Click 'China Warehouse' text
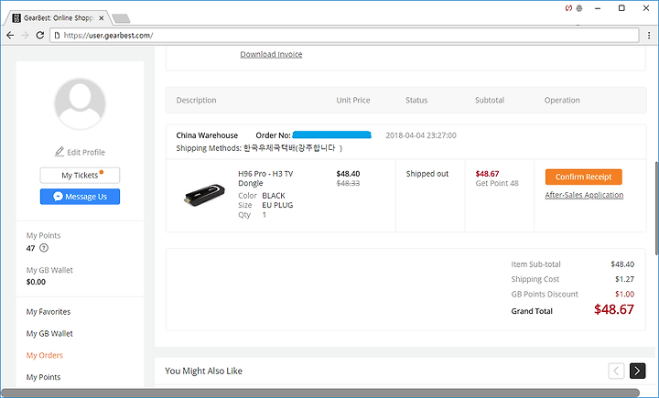The height and width of the screenshot is (398, 659). tap(207, 135)
